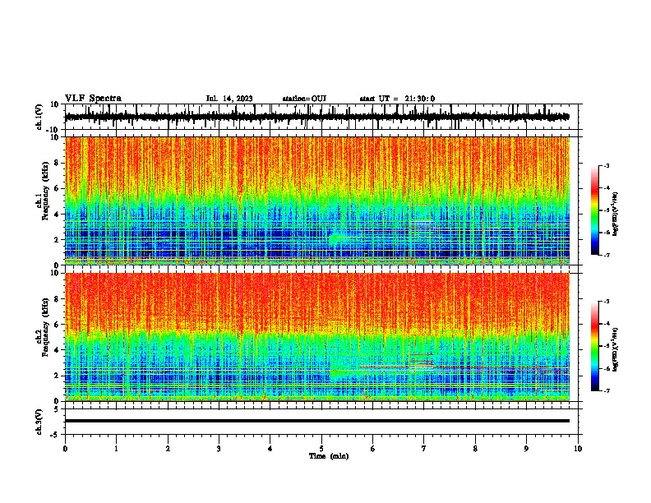Click time axis tick label "3"
Screen dimensions: 651x503
pos(219,449)
